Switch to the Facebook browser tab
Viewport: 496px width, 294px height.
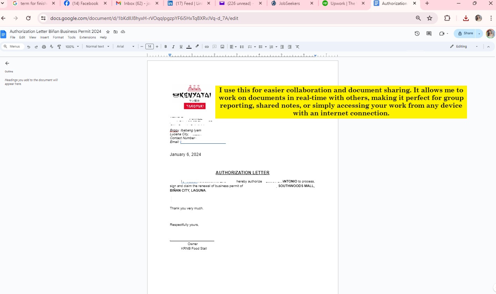point(85,3)
